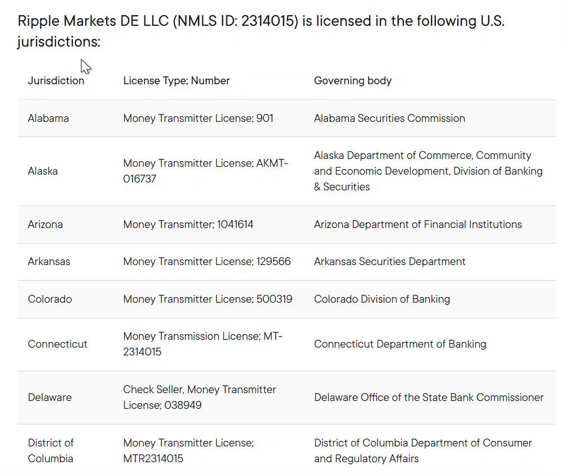Click Arizona Department of Financial Institutions
The image size is (564, 474).
coord(418,225)
